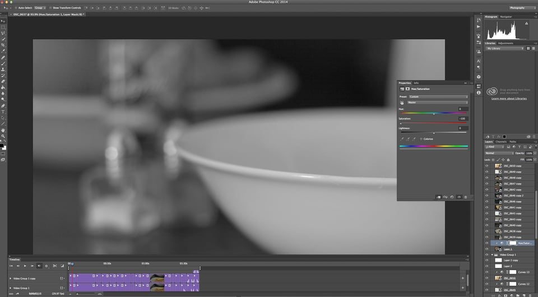
Task: Select the Crop tool
Action: coord(3,45)
